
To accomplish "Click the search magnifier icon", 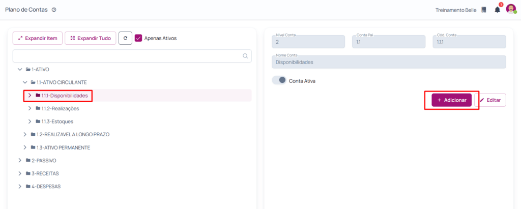I will pos(245,56).
